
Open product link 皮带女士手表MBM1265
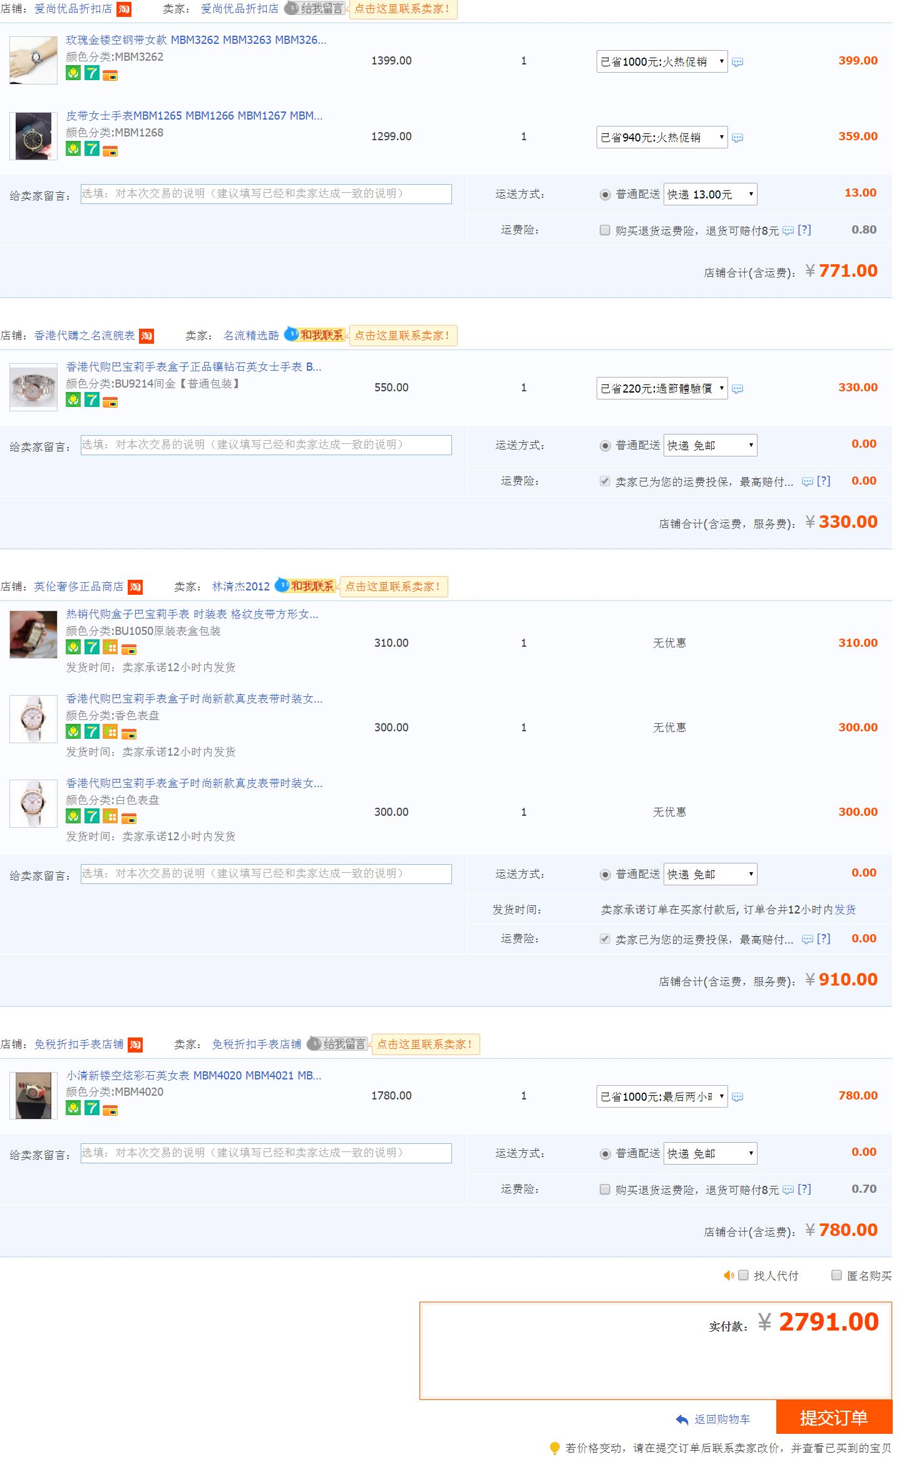tap(194, 116)
